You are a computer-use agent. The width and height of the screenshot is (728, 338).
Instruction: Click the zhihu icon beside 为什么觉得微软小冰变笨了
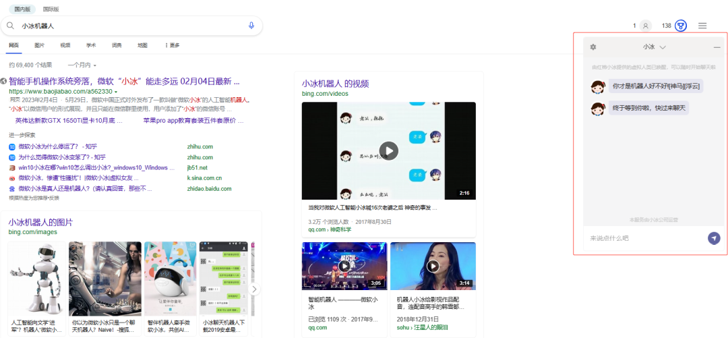tap(12, 158)
